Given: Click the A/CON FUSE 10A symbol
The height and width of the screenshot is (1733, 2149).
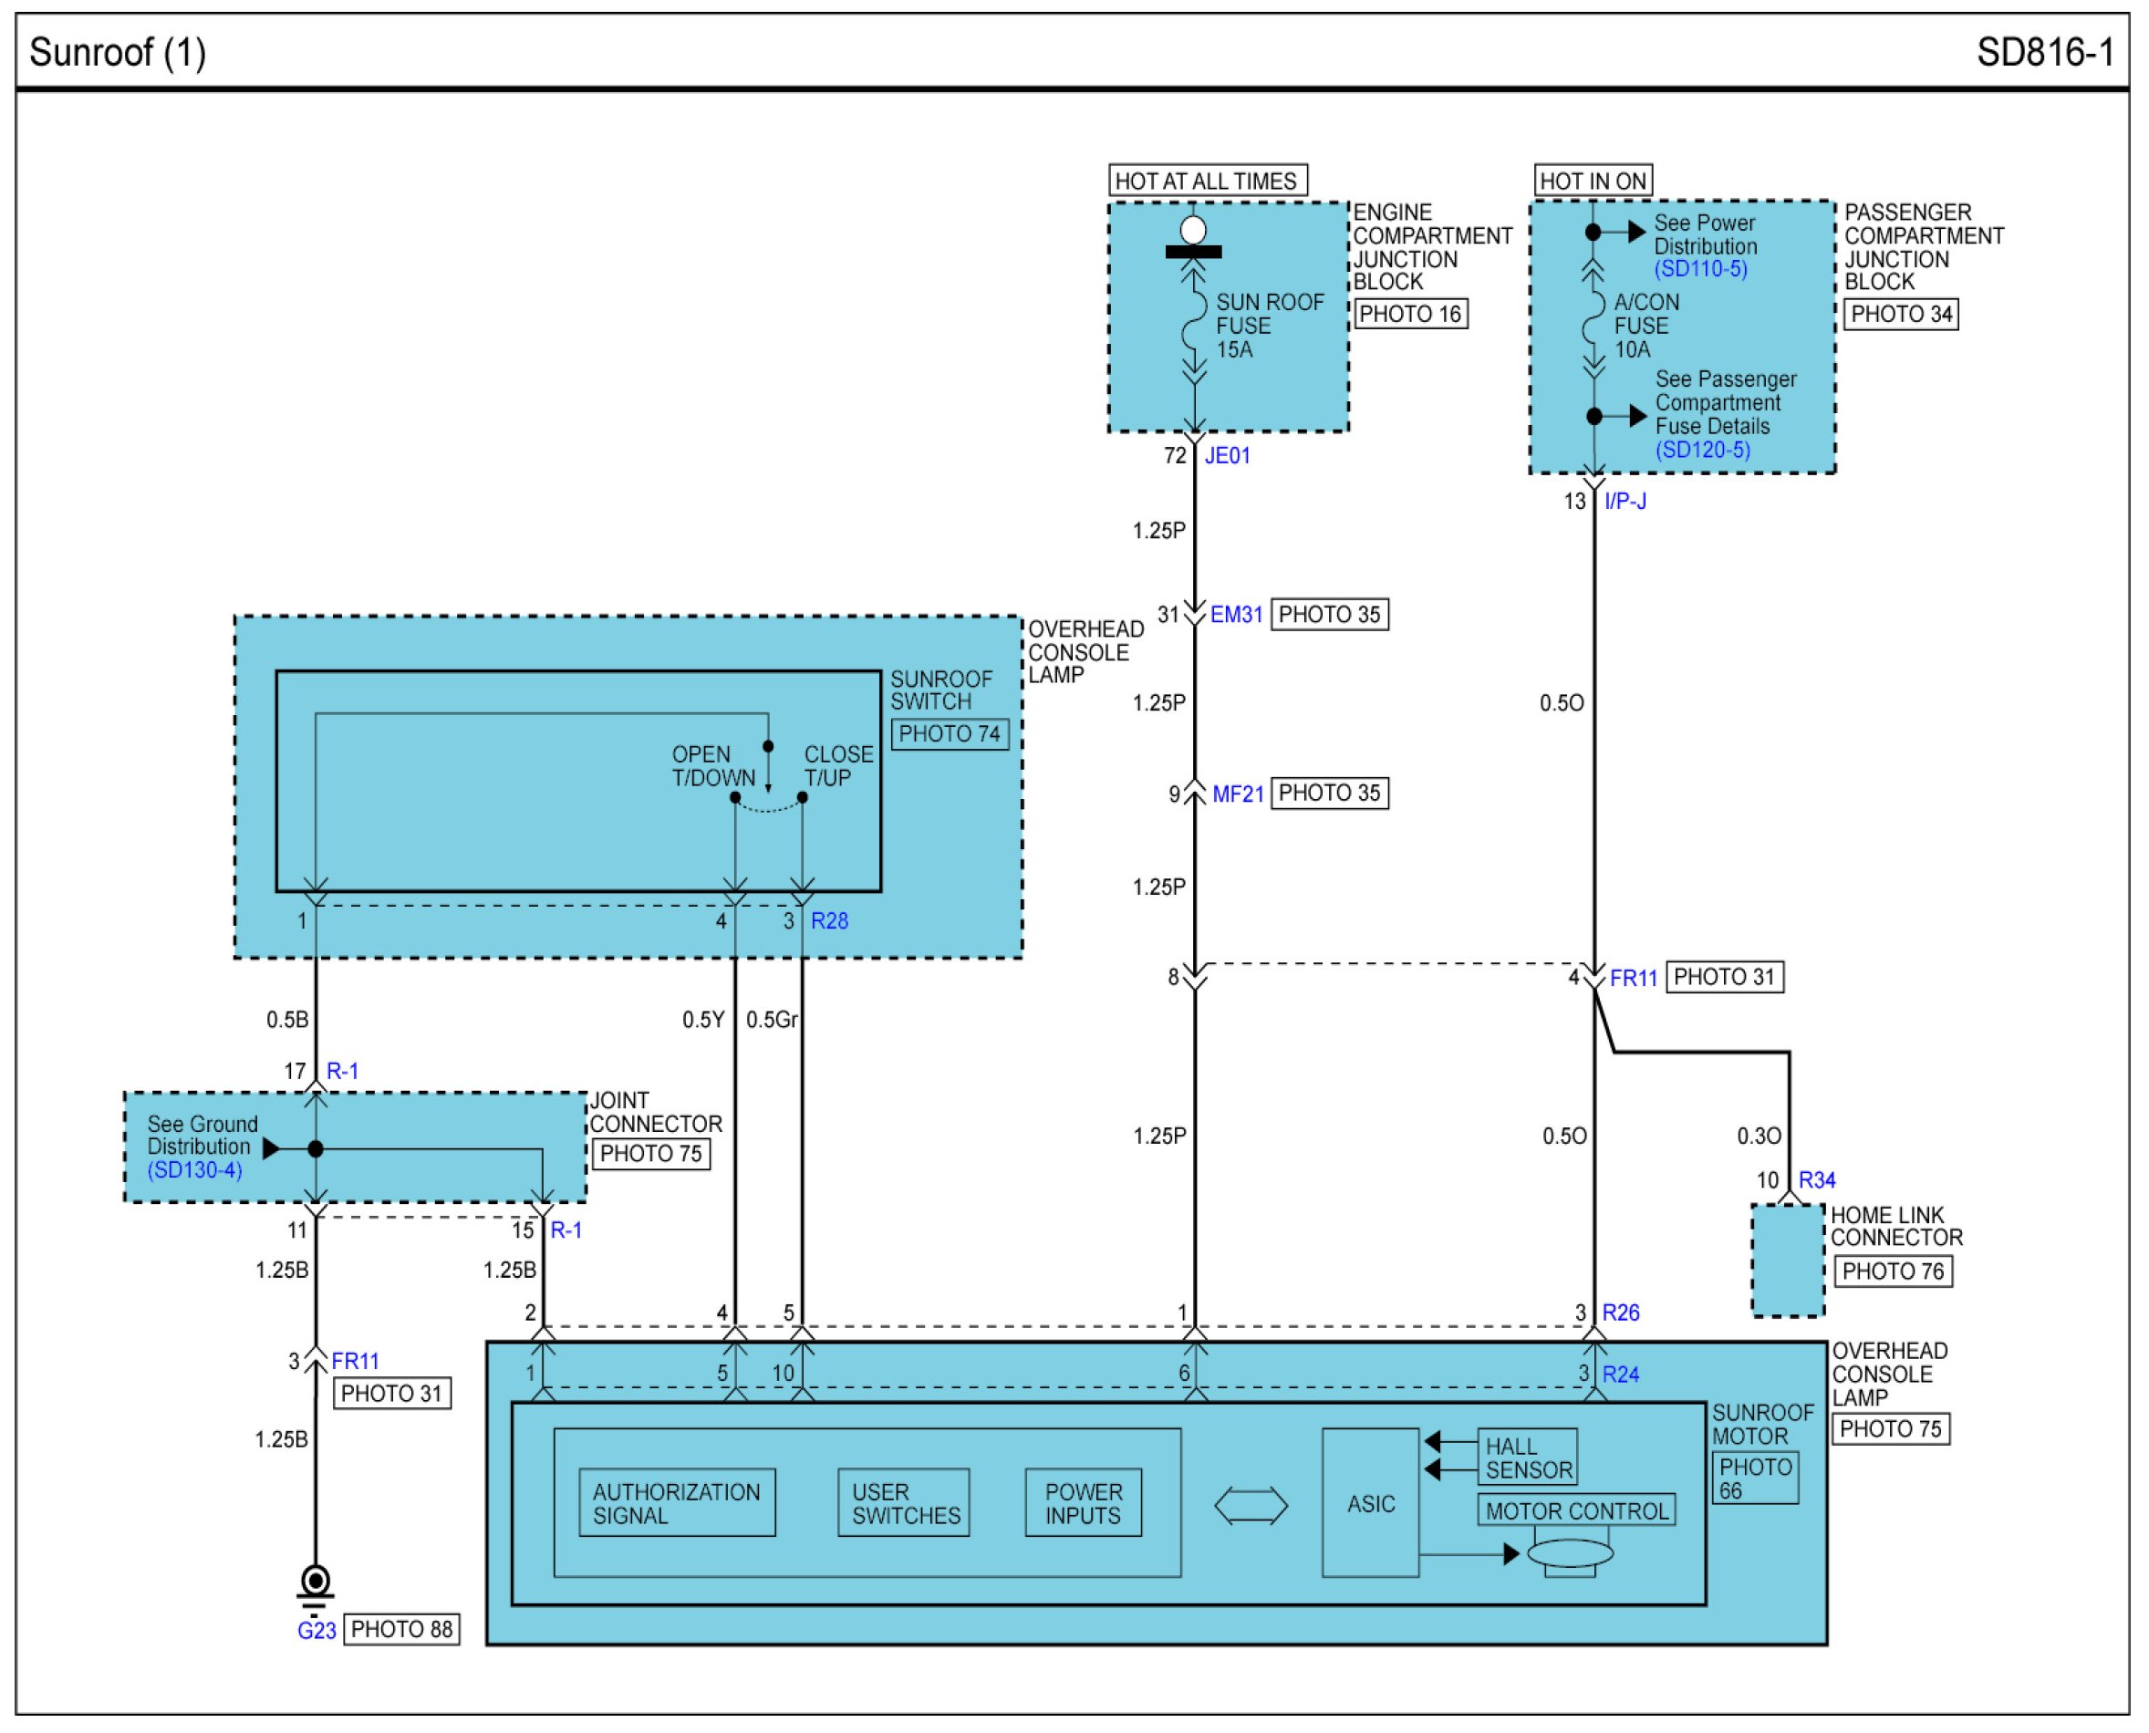Looking at the screenshot, I should click(1593, 321).
